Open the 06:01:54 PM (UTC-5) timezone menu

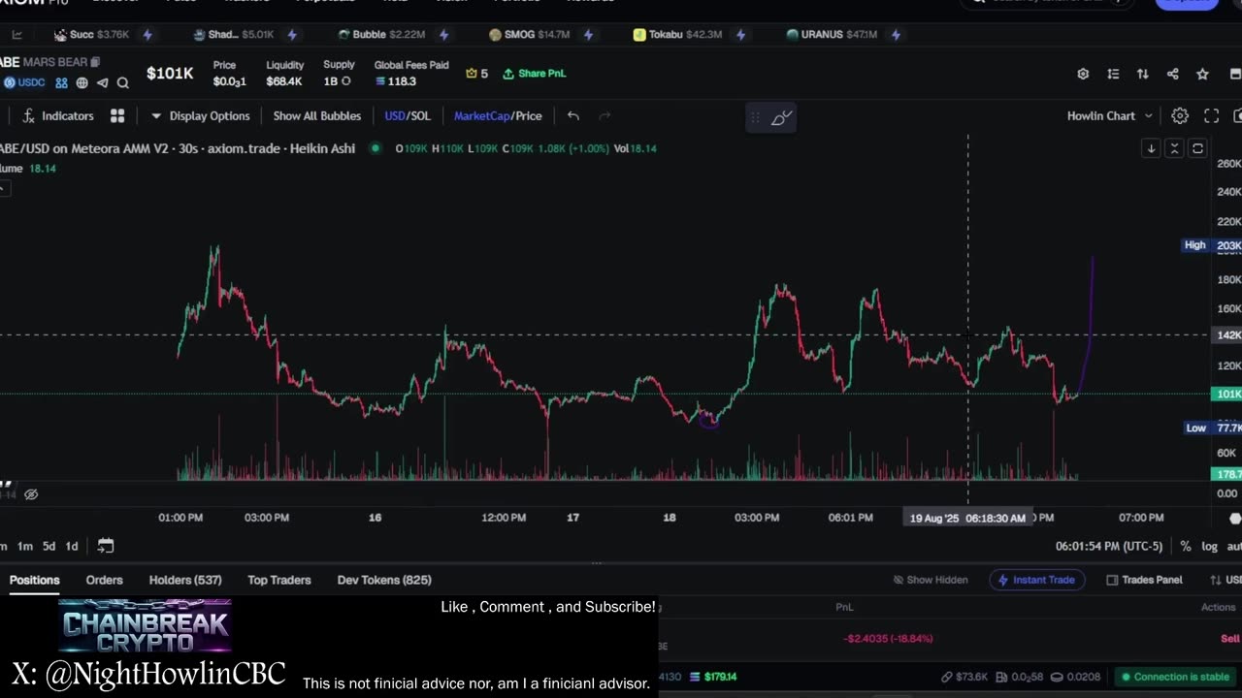pos(1108,546)
